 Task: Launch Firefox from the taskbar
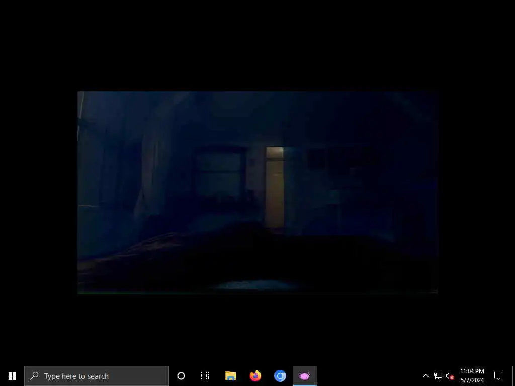tap(255, 376)
